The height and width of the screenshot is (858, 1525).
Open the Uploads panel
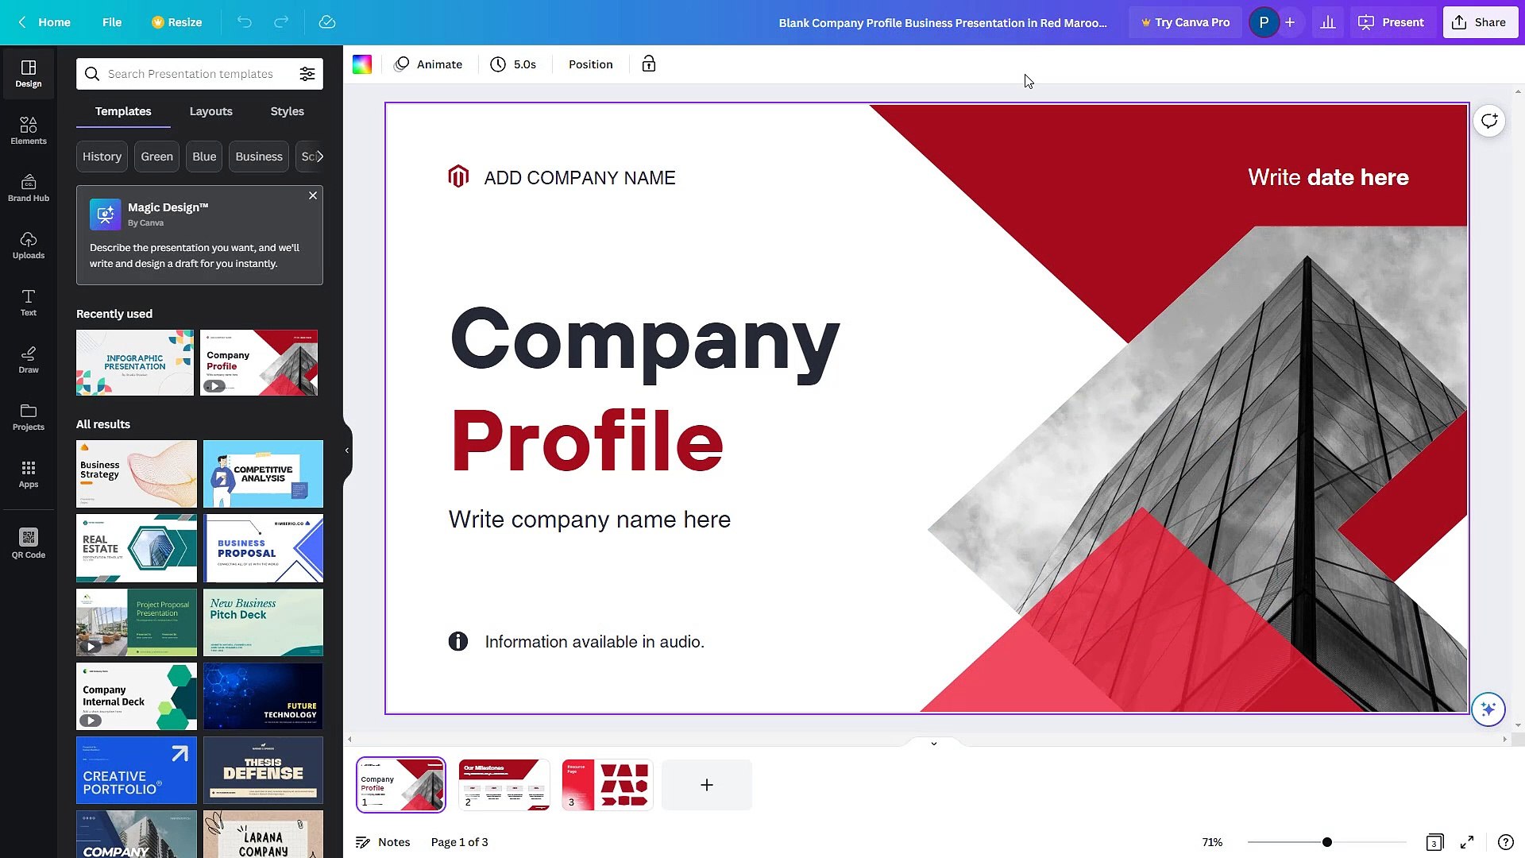tap(29, 245)
